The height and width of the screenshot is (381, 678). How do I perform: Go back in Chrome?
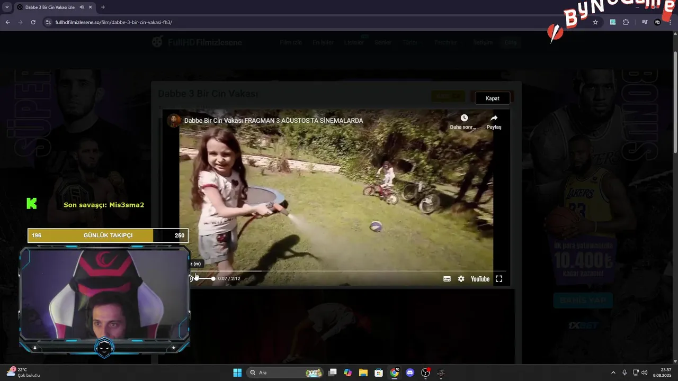tap(7, 22)
